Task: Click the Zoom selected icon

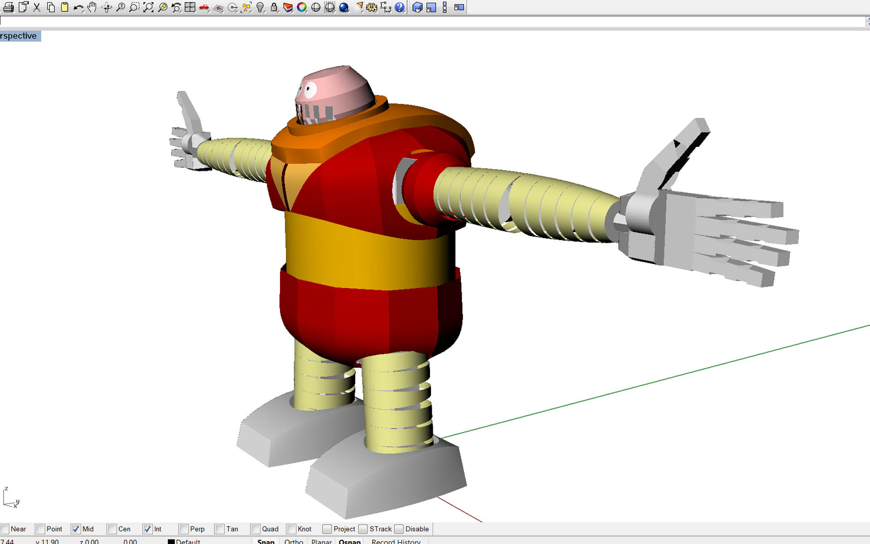Action: [x=162, y=7]
